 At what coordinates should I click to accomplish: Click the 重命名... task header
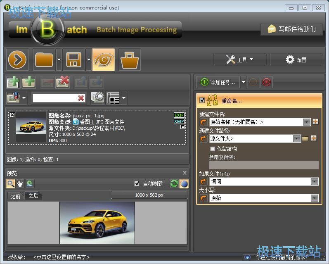coord(259,101)
